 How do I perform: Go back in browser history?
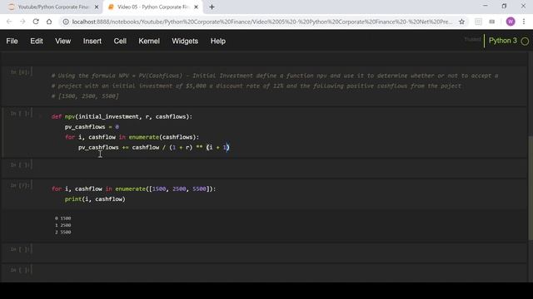click(x=9, y=22)
